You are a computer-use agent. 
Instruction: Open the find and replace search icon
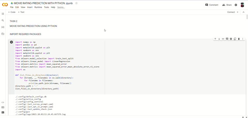click(x=3, y=20)
